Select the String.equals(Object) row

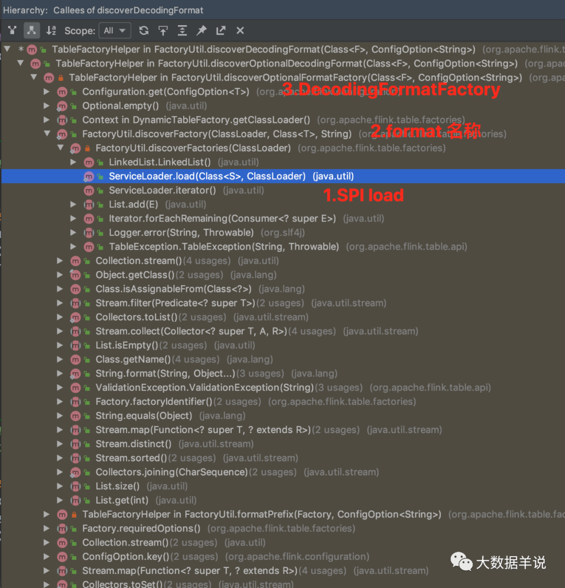click(x=283, y=416)
